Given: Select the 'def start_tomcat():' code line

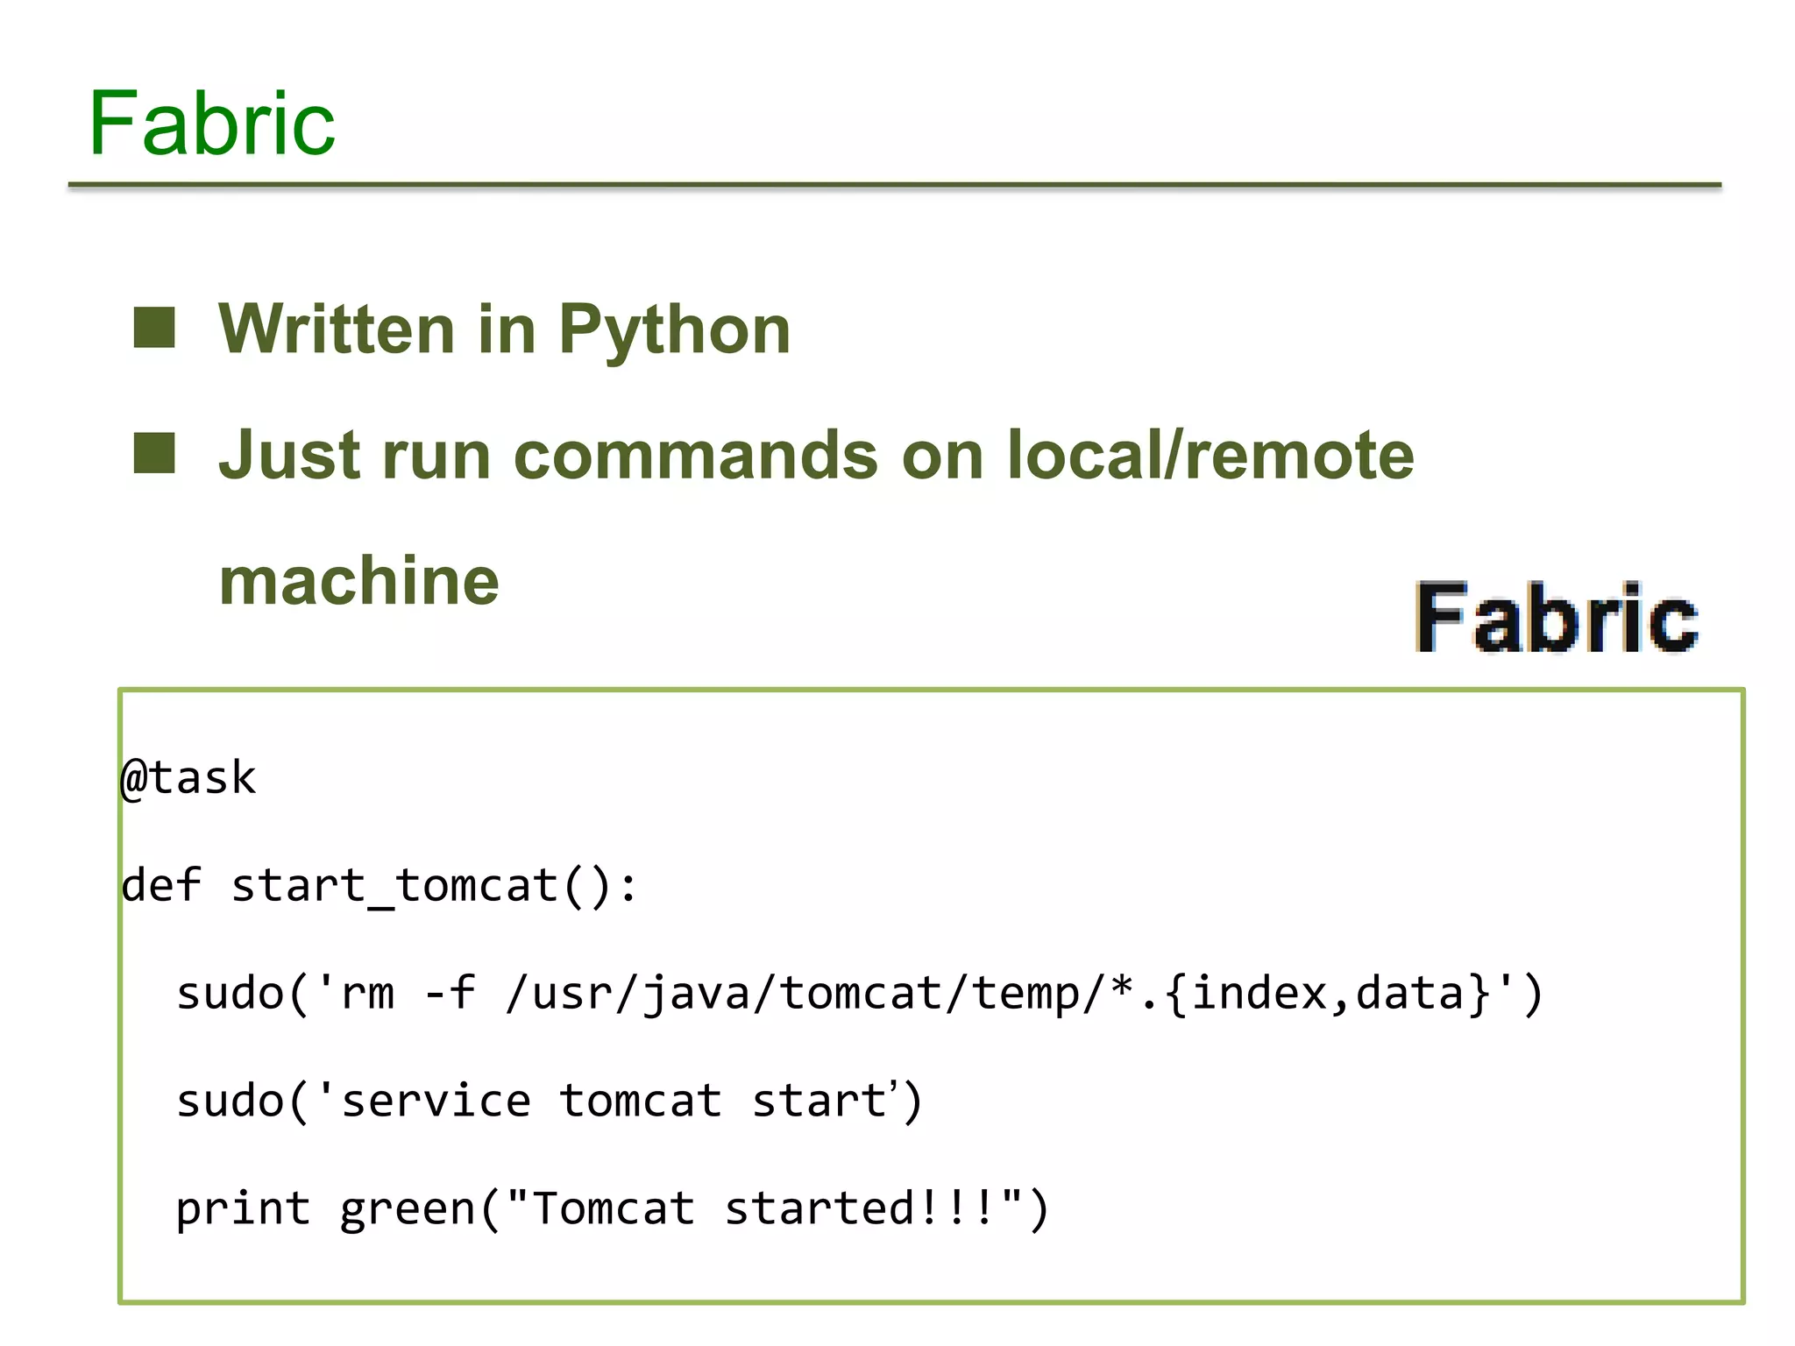Looking at the screenshot, I should [x=380, y=886].
